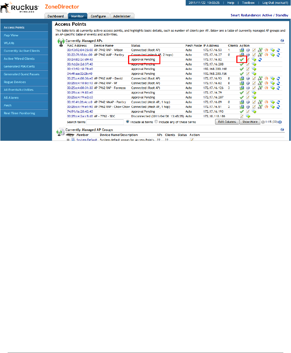
Task: Open System Info icon for AP-7942 RAP - Wilson
Action: coord(242,50)
